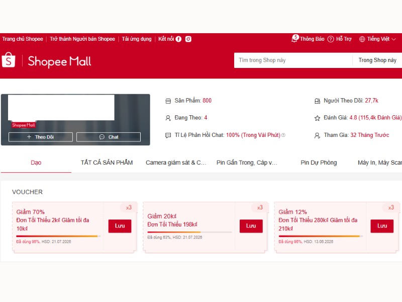Click Trở thành Người bán Shopee link
This screenshot has width=402, height=302.
82,39
